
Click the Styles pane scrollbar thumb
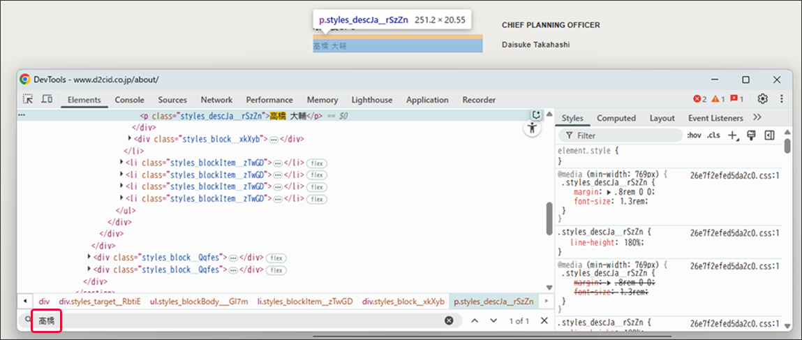(x=787, y=146)
